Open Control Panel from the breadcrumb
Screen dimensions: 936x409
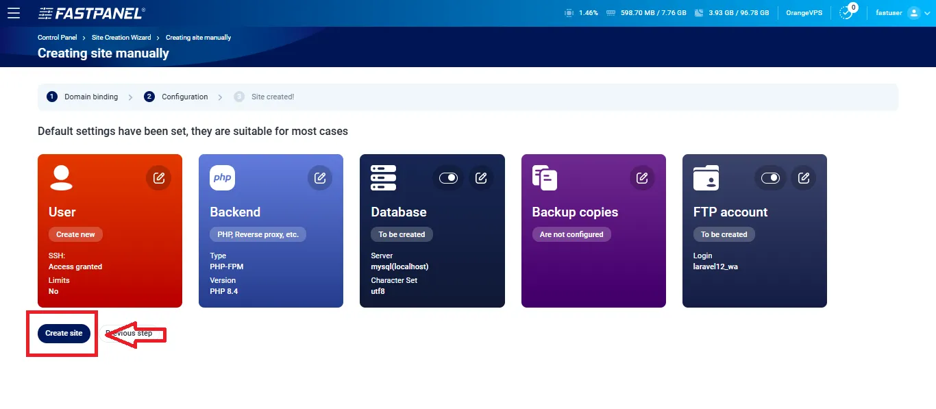58,37
